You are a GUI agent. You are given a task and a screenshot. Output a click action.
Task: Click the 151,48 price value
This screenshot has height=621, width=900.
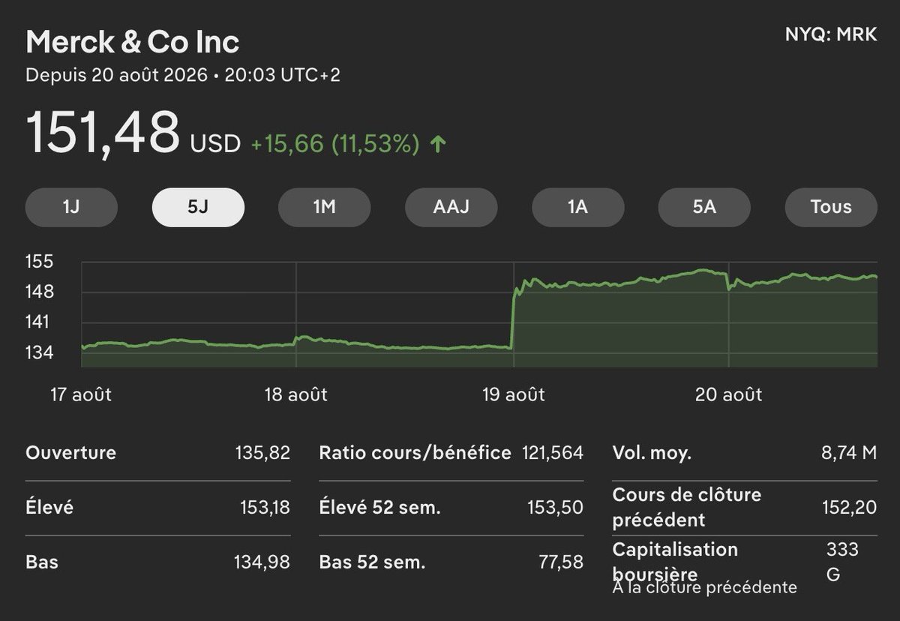(x=103, y=133)
